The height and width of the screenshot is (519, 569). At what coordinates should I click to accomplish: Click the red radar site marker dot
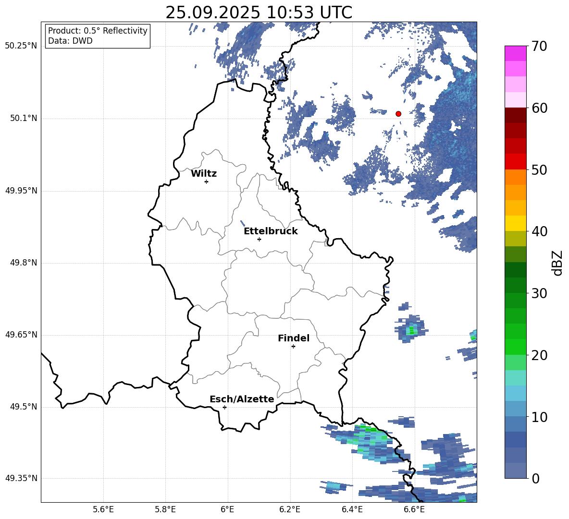click(x=398, y=114)
